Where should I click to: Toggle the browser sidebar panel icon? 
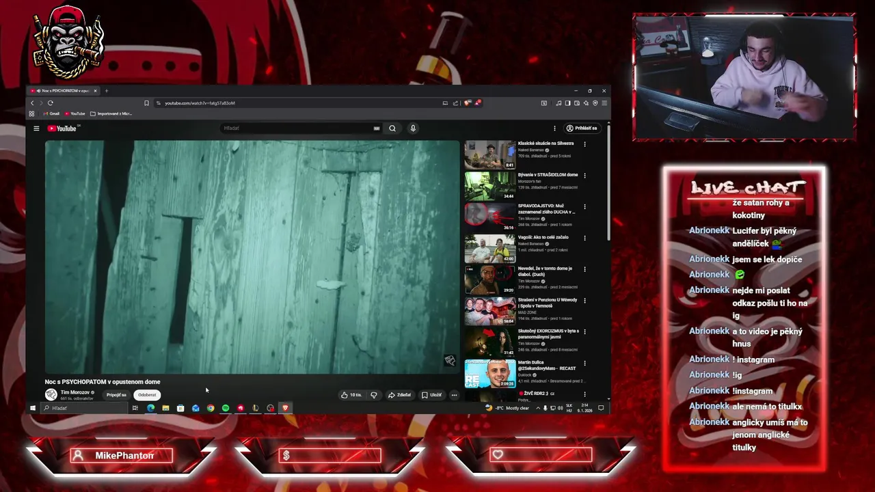click(567, 103)
